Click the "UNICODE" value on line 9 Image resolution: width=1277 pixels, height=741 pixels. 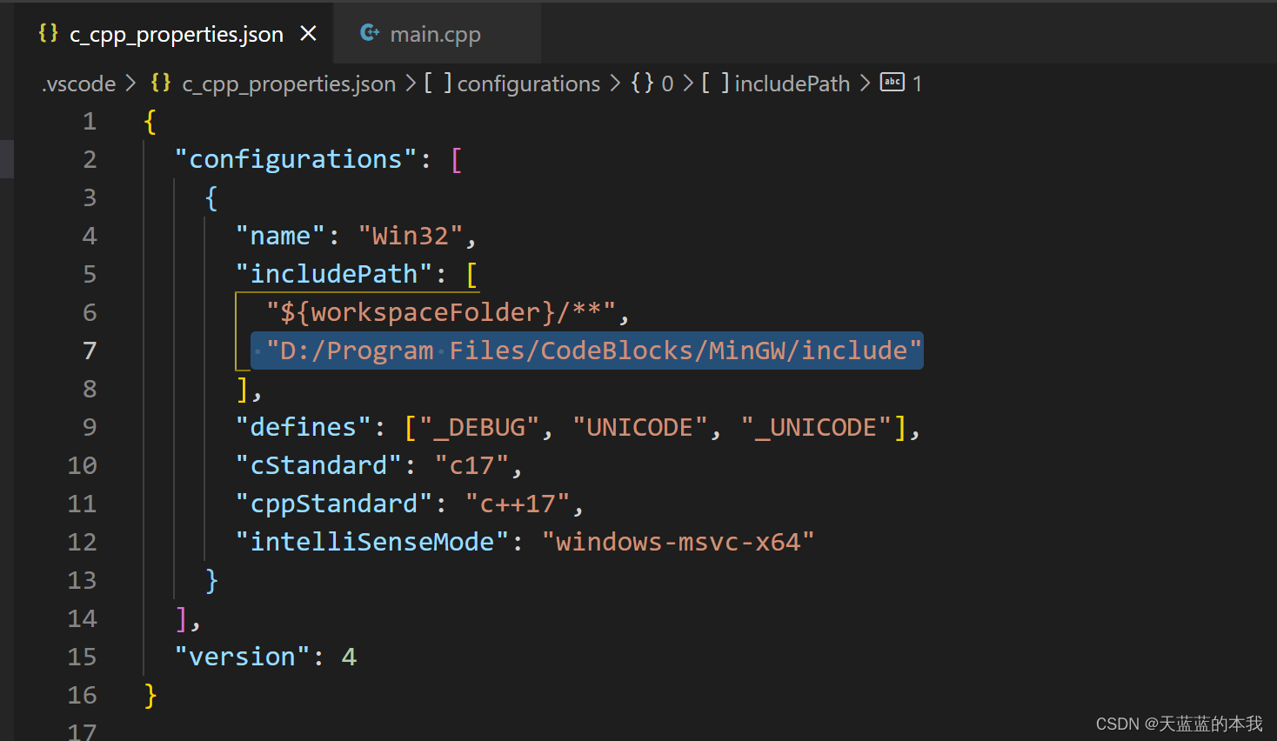(x=639, y=428)
